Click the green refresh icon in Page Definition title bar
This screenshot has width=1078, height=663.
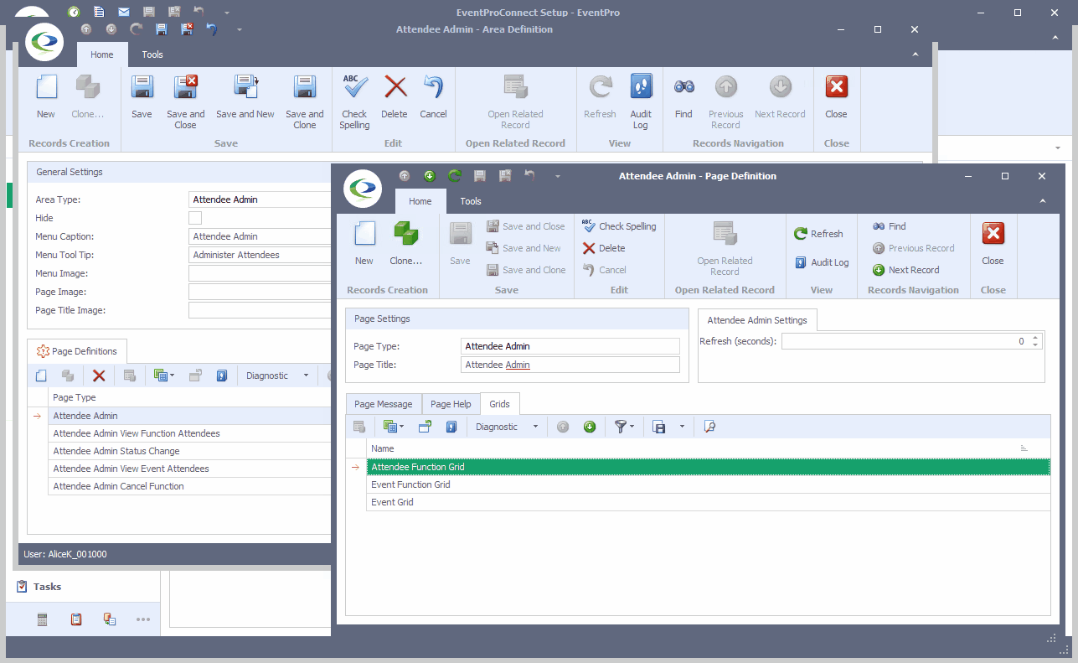point(454,176)
